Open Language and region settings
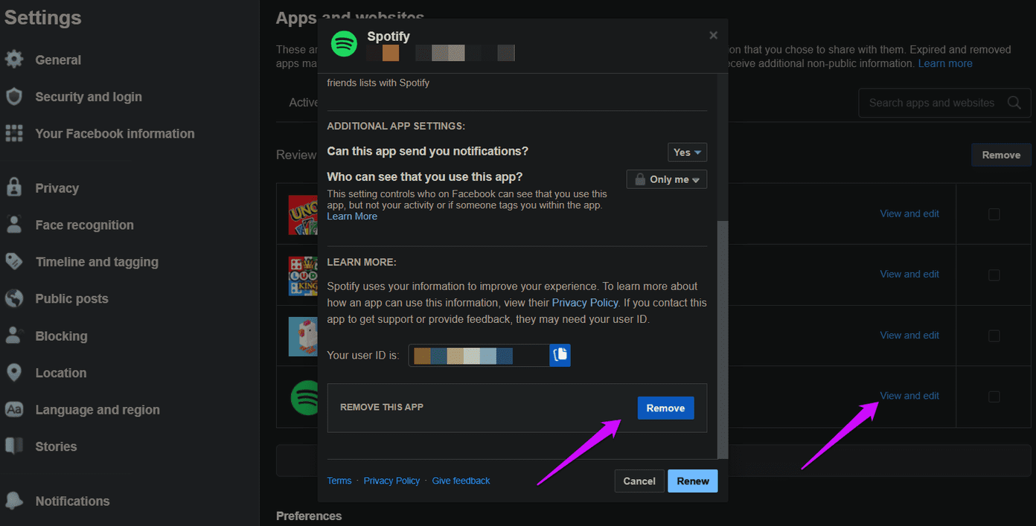This screenshot has height=526, width=1036. 97,409
